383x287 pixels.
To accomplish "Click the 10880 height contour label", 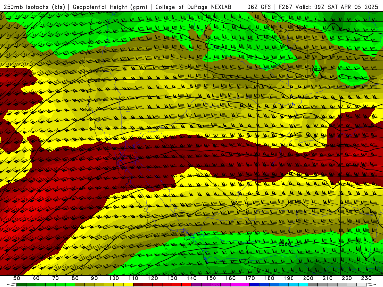I will click(283, 244).
